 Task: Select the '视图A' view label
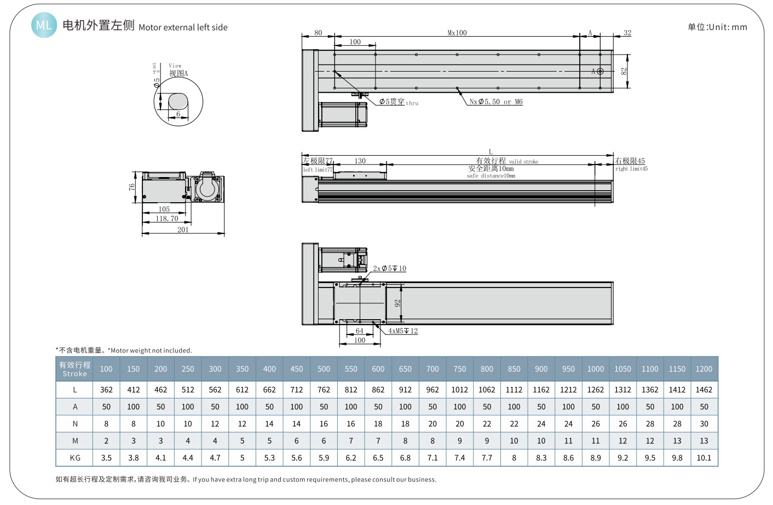(x=178, y=73)
